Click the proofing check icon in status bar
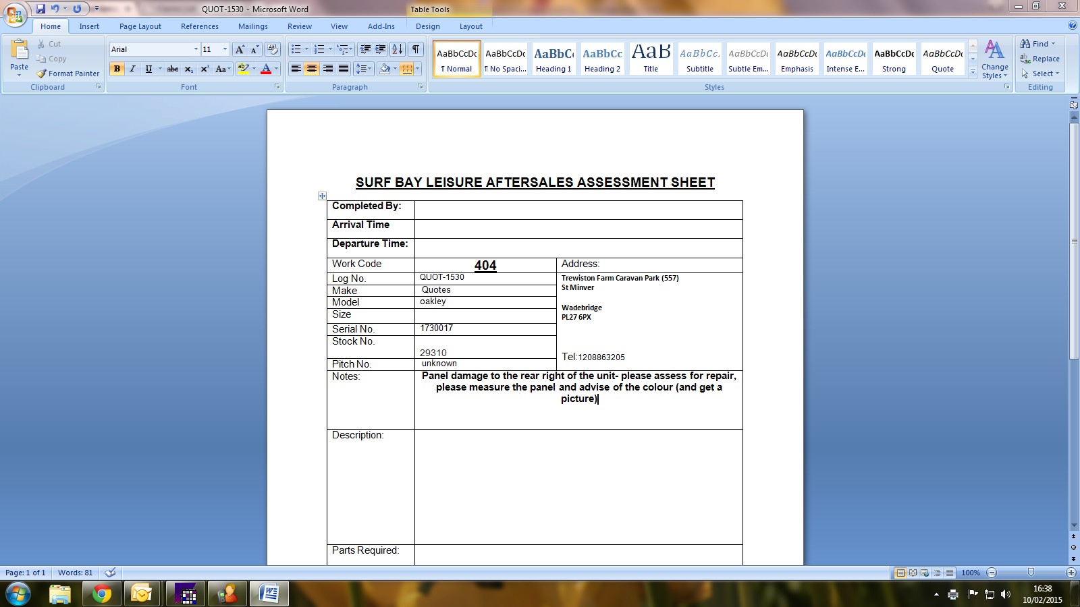Screen dimensions: 1080x607 point(110,573)
